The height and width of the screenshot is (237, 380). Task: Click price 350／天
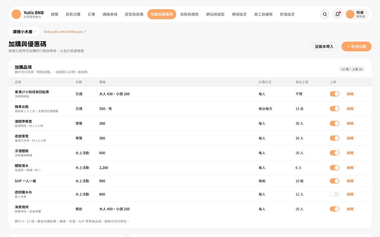tap(105, 109)
